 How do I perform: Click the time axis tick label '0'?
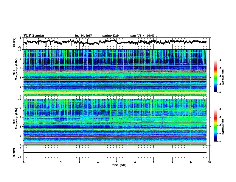point(24,162)
